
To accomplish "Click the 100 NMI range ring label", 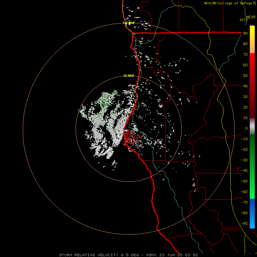I will tap(128, 23).
